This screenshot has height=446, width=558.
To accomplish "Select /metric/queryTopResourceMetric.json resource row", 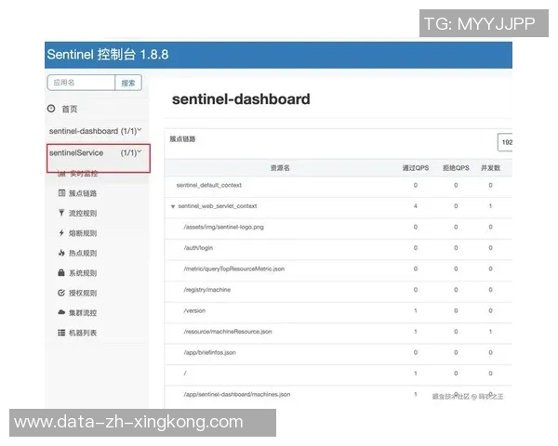I will point(339,269).
